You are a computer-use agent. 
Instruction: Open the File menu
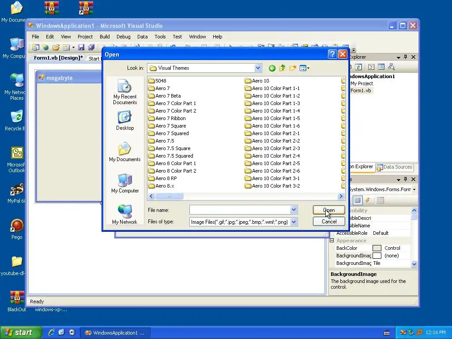(35, 37)
